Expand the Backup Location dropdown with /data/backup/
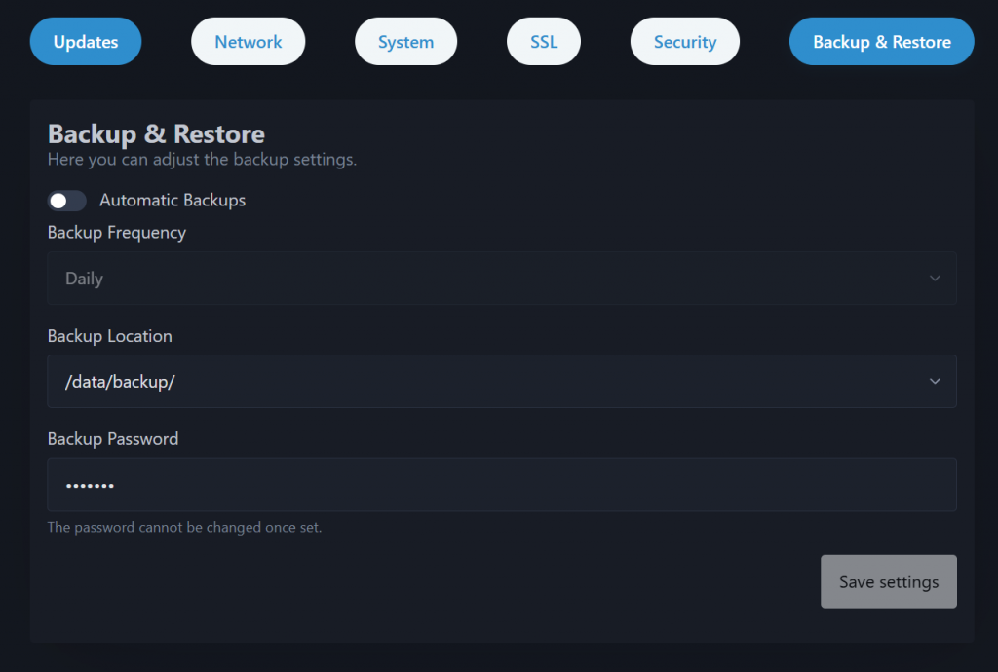Screen dimensions: 998x672 coord(487,382)
